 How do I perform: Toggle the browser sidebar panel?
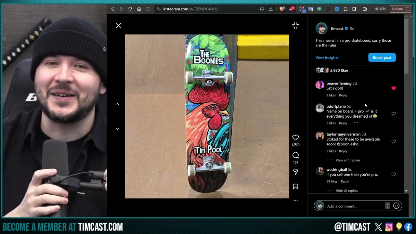coord(354,9)
